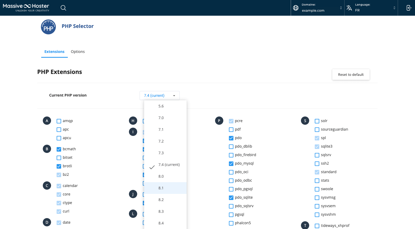
Task: Select PHP version 8.1 from list
Action: coord(161,188)
